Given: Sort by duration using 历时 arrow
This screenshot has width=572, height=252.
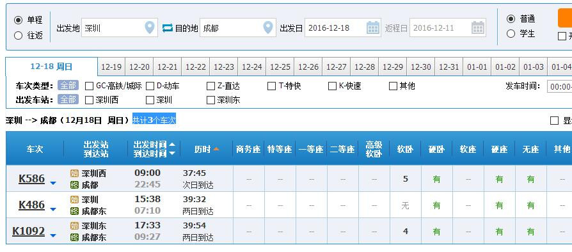Looking at the screenshot, I should [x=216, y=149].
